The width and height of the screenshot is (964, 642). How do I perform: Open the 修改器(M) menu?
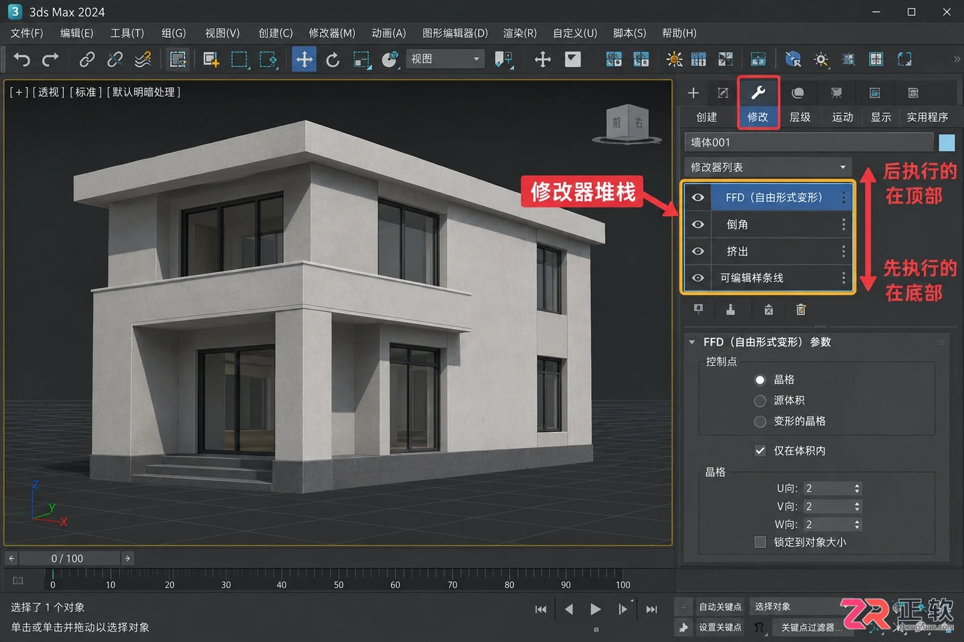(331, 33)
